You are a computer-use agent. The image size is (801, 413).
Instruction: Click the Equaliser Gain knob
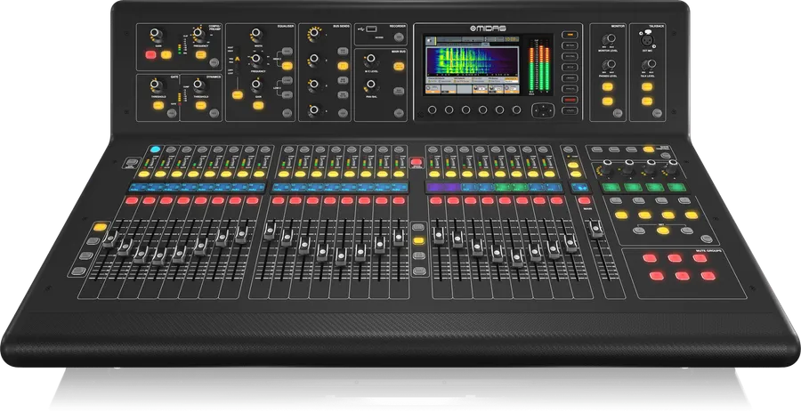257,85
